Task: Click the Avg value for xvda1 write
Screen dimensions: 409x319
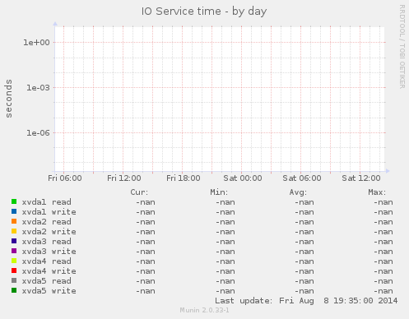Action: point(304,212)
